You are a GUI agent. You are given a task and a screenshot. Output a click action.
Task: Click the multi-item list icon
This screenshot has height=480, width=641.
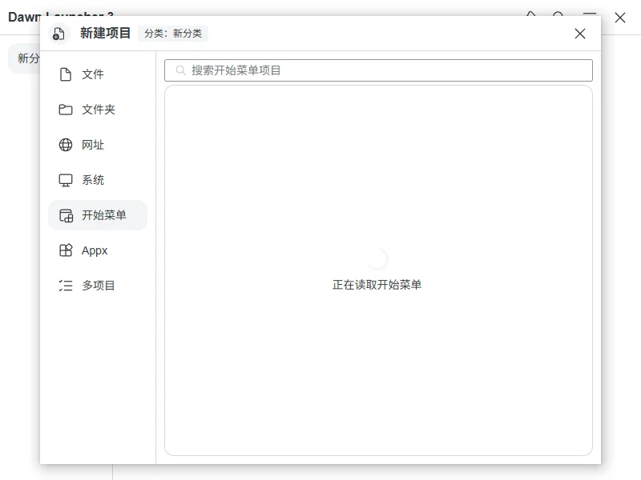tap(66, 286)
